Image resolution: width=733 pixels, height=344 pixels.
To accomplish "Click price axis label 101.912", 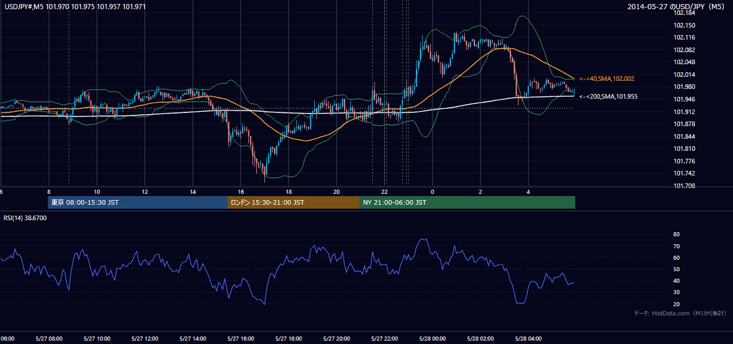I will point(685,112).
